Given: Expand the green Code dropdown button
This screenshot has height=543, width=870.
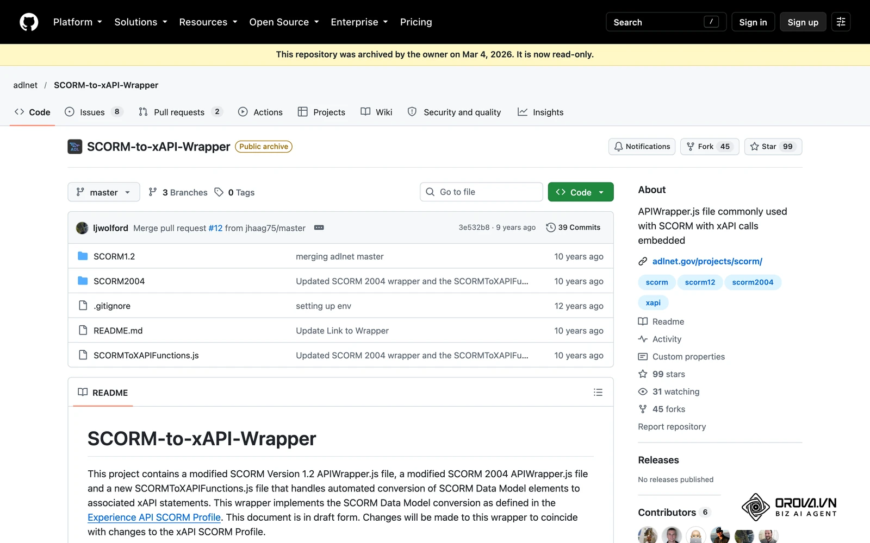Looking at the screenshot, I should click(x=581, y=192).
